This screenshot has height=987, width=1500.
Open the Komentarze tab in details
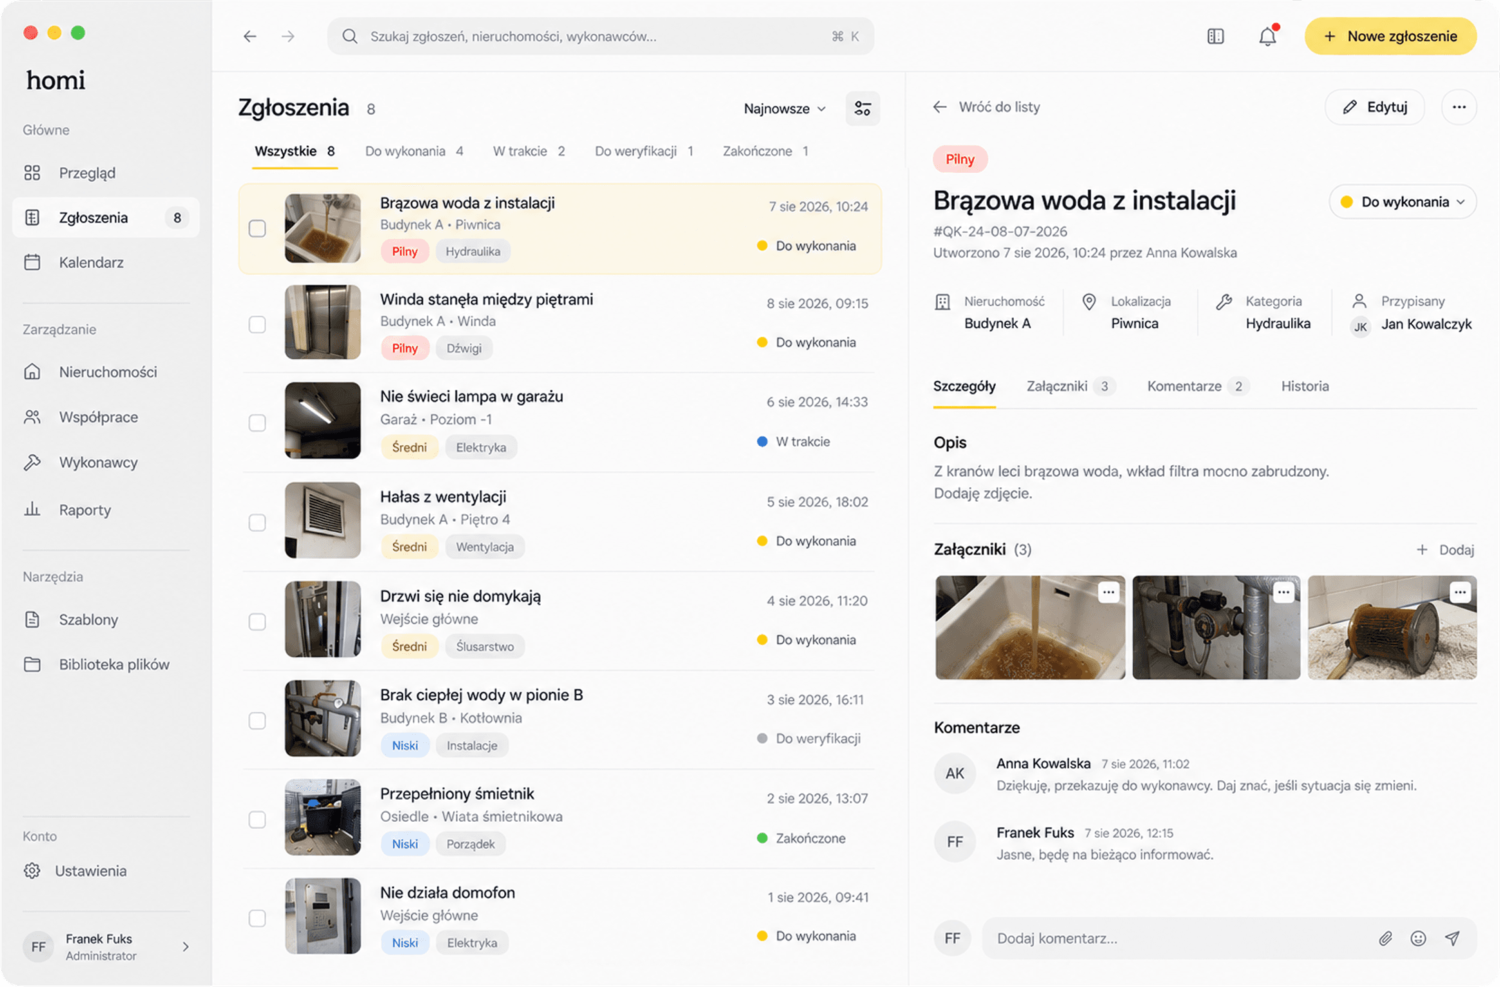(1197, 386)
